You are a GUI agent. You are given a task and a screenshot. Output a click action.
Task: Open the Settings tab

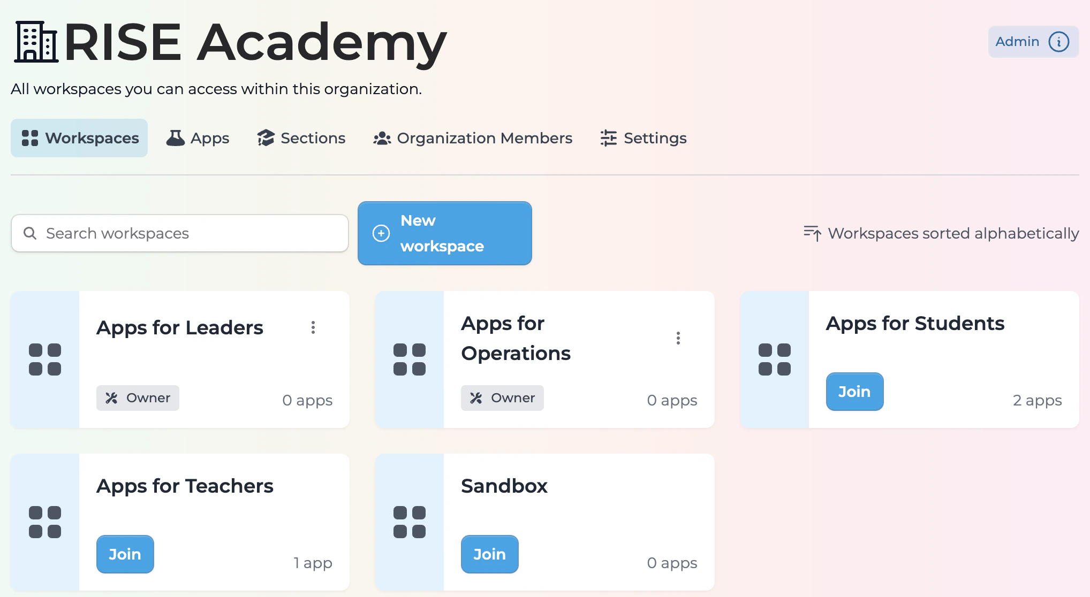click(x=644, y=138)
